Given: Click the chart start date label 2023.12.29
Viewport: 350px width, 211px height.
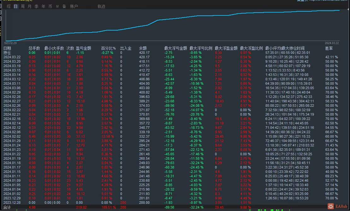Looking at the screenshot, I should pyautogui.click(x=10, y=43).
